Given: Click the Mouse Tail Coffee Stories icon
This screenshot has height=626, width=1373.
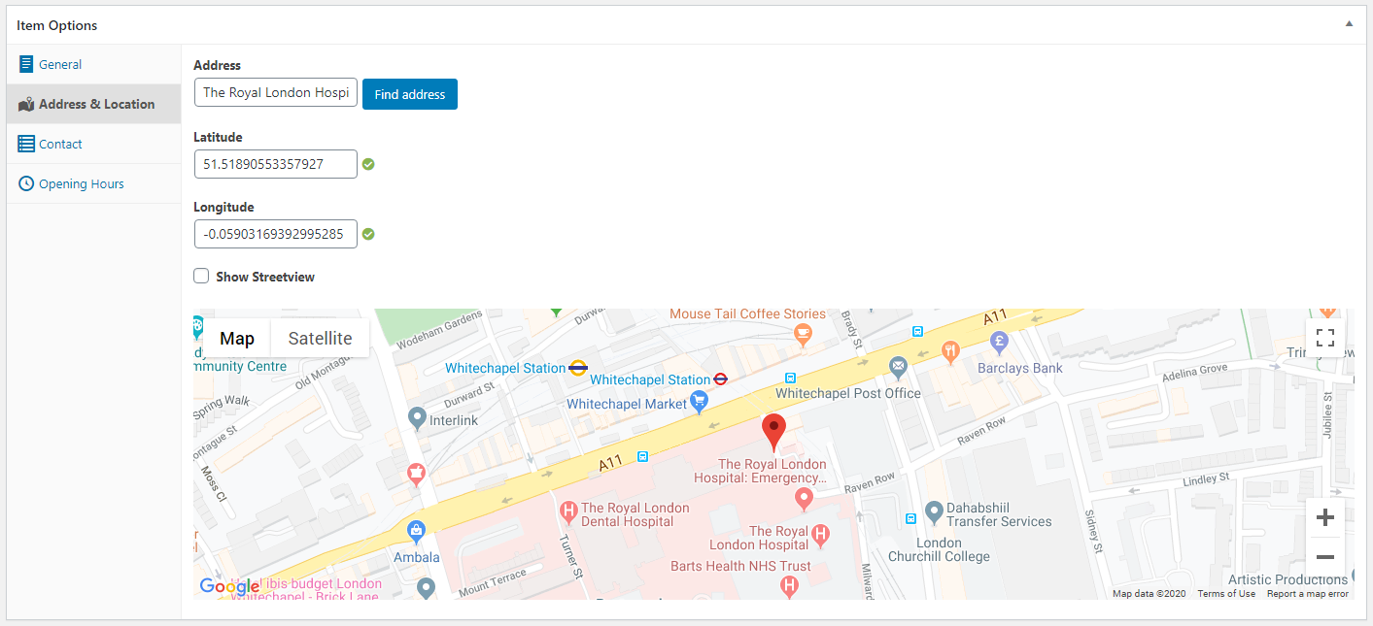Looking at the screenshot, I should pyautogui.click(x=802, y=334).
